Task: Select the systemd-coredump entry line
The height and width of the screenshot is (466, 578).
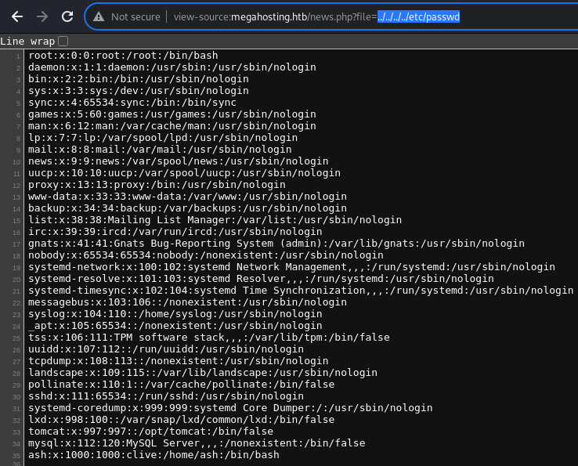Action: point(230,408)
